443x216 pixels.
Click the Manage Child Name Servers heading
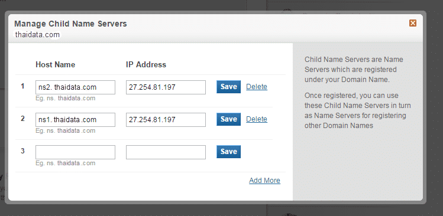70,24
